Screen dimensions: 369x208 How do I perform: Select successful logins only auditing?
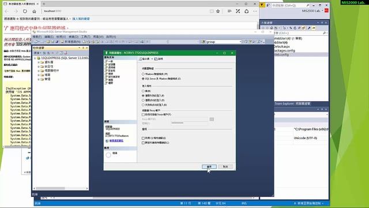click(x=143, y=100)
